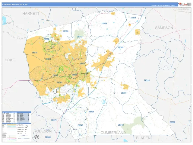This screenshot has width=193, height=145.
Task: Select ZIP code label 28311
Action: [x=80, y=37]
